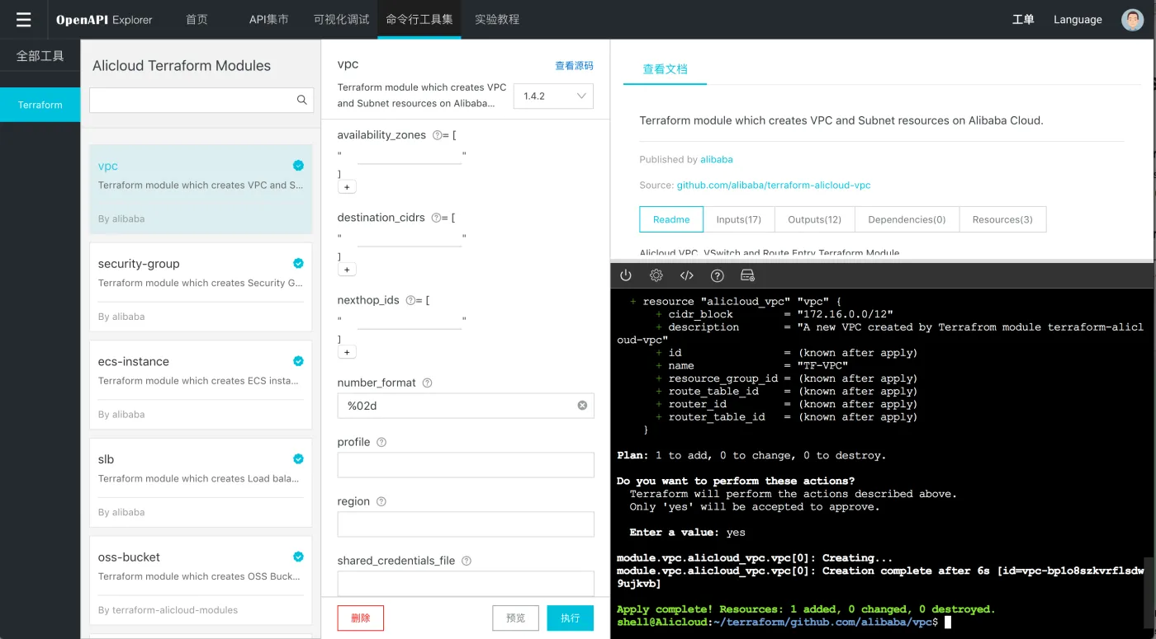Open 可视化调试 navigation item

click(x=342, y=20)
